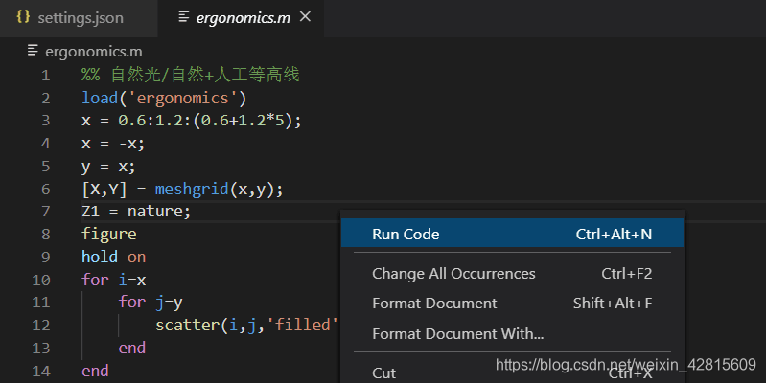Click the line 'y = x;'

click(x=108, y=167)
